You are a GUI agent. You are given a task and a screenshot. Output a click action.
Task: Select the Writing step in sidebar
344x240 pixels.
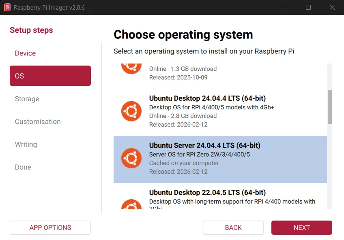pyautogui.click(x=26, y=144)
